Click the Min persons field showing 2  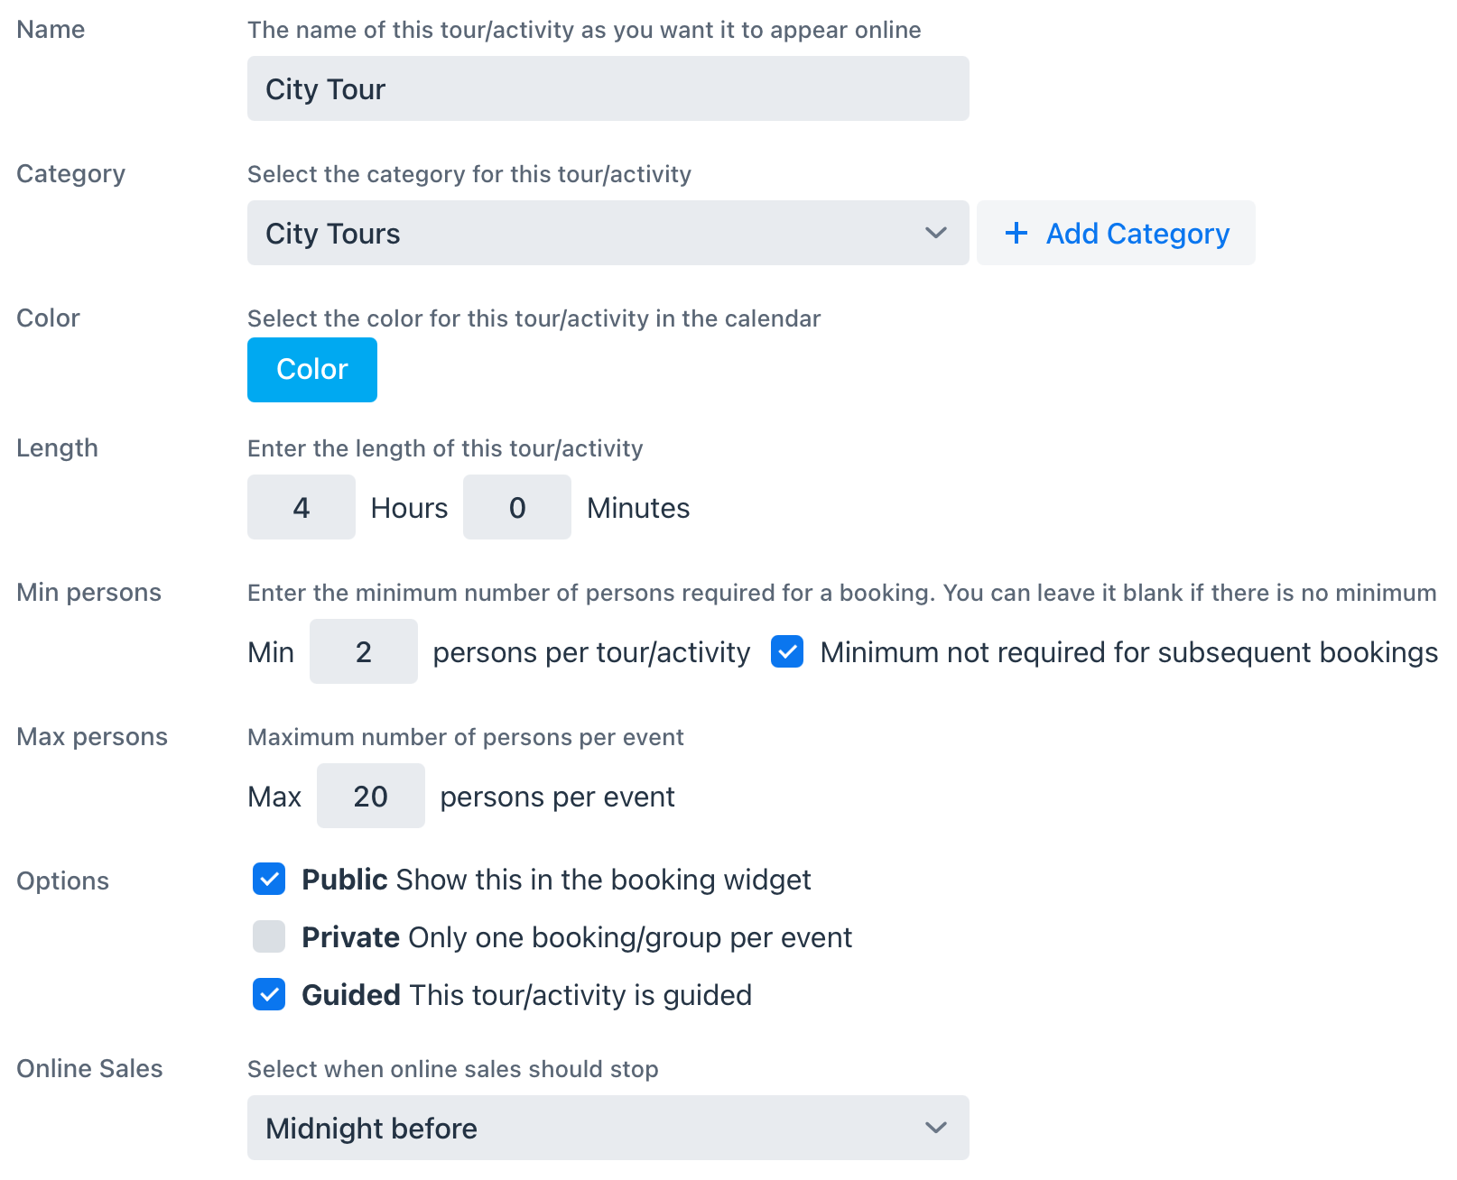[364, 651]
